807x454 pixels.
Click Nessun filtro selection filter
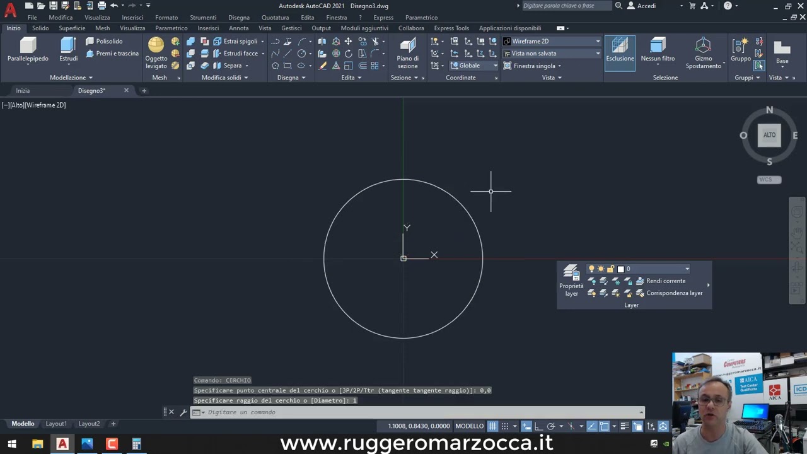(x=658, y=50)
